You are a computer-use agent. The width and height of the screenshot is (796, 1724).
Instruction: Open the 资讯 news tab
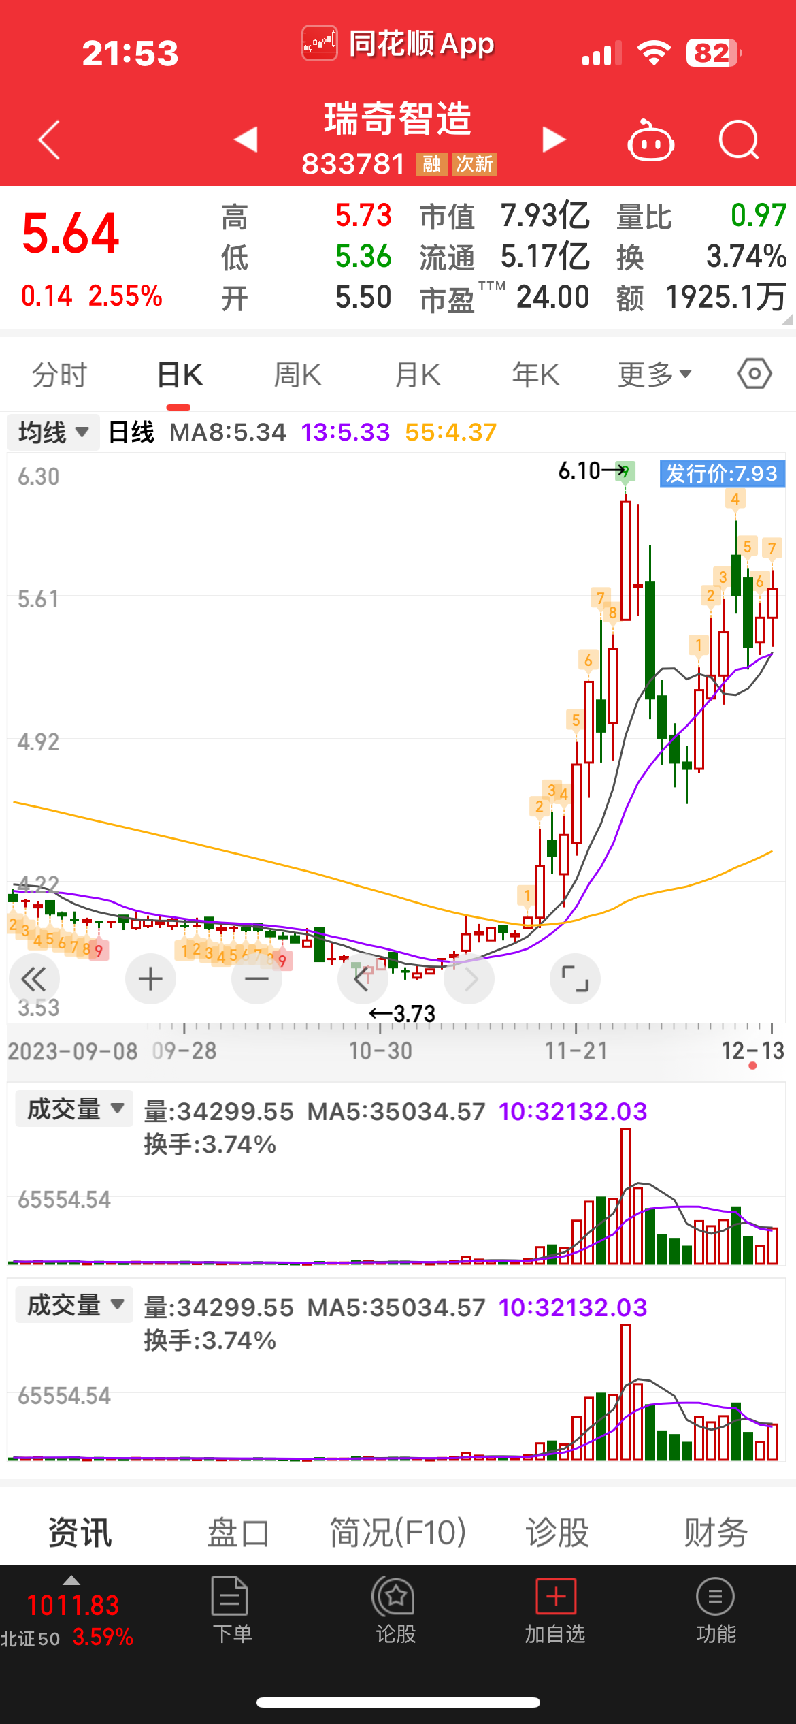coord(80,1533)
